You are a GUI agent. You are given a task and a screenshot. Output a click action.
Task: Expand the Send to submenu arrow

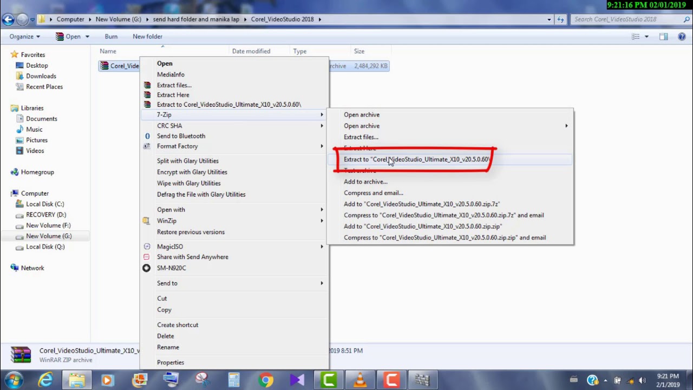(322, 283)
